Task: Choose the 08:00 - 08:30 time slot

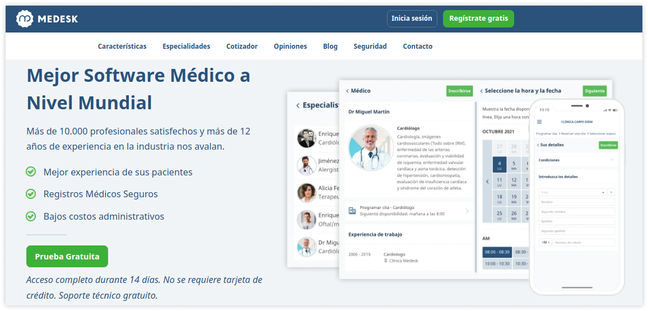Action: click(x=497, y=252)
